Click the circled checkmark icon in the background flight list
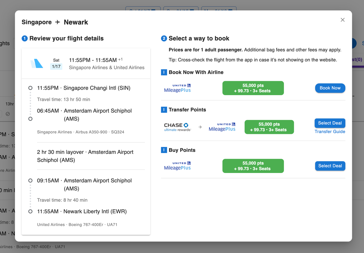The width and height of the screenshot is (364, 253). [x=8, y=114]
